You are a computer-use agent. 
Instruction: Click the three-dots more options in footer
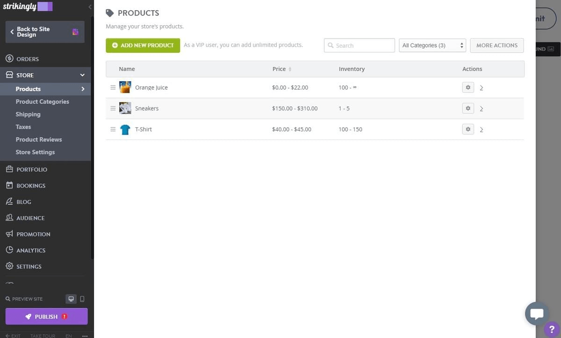pos(85,336)
